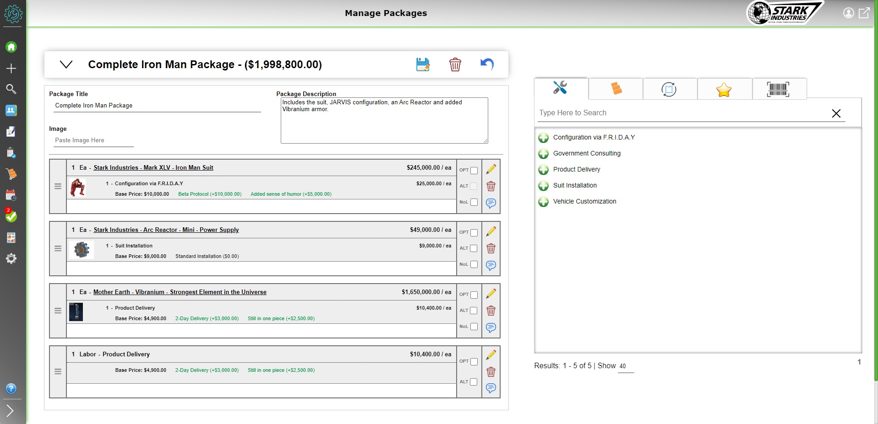Open the reports chart icon in sidebar
The height and width of the screenshot is (424, 878).
[x=11, y=237]
